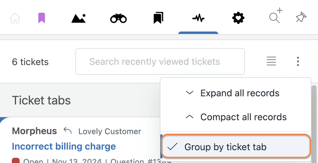Click the binoculars icon

(x=119, y=18)
